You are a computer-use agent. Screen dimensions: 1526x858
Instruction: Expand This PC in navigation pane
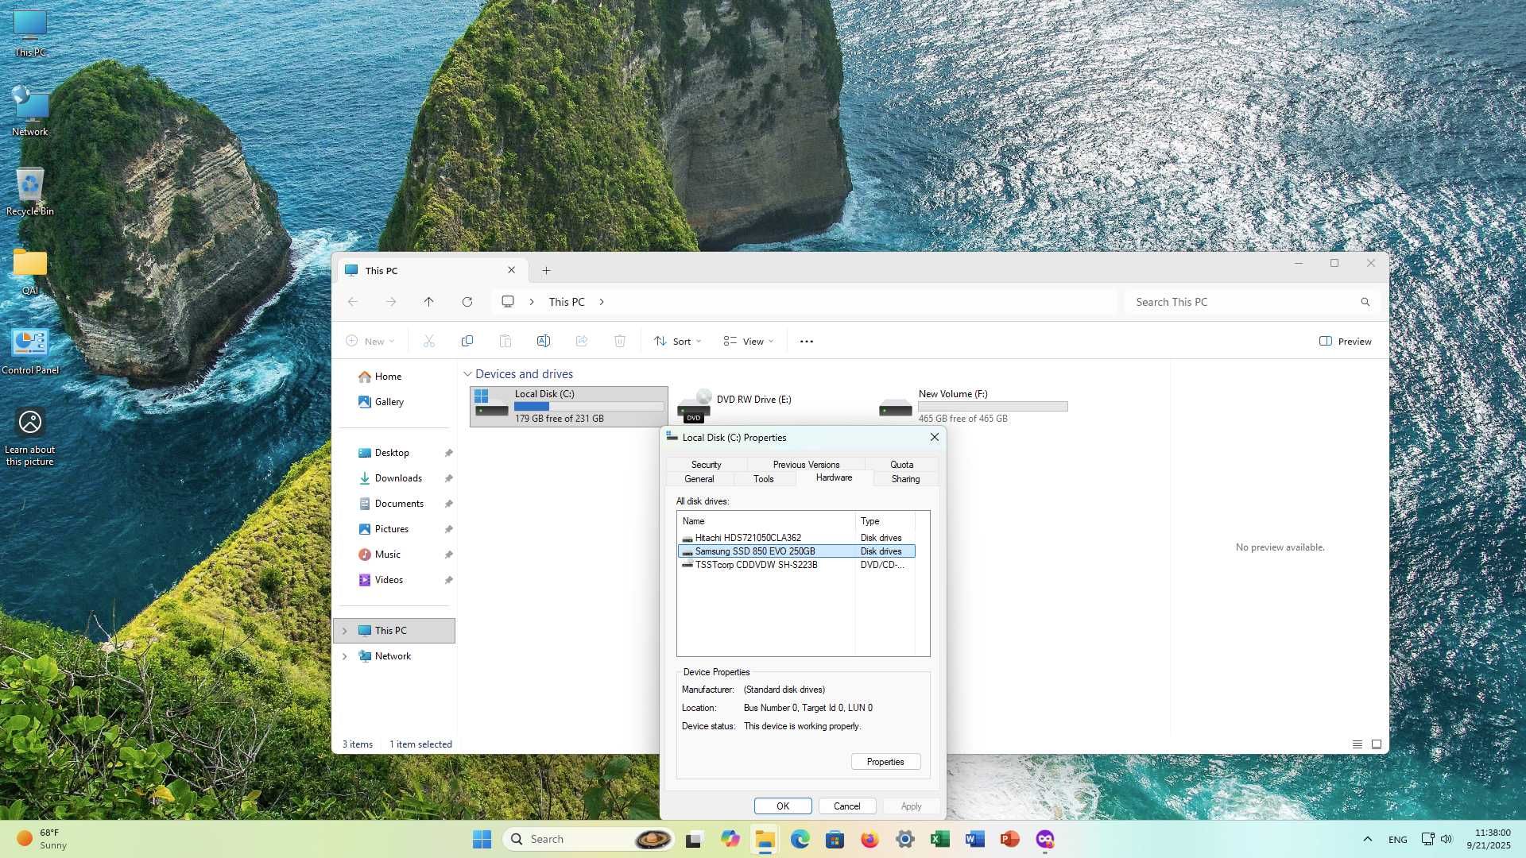[x=344, y=631]
